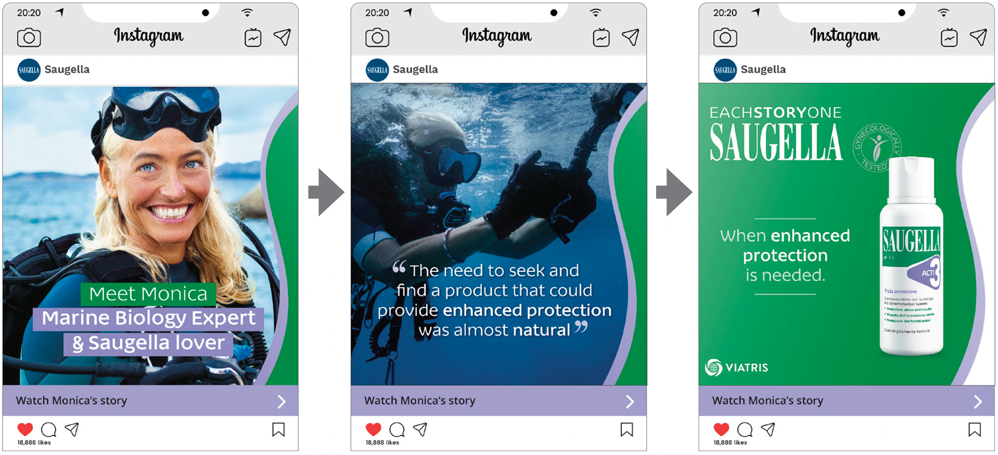Open Saugella profile avatar in the middle phone
Image resolution: width=998 pixels, height=455 pixels.
tap(377, 70)
